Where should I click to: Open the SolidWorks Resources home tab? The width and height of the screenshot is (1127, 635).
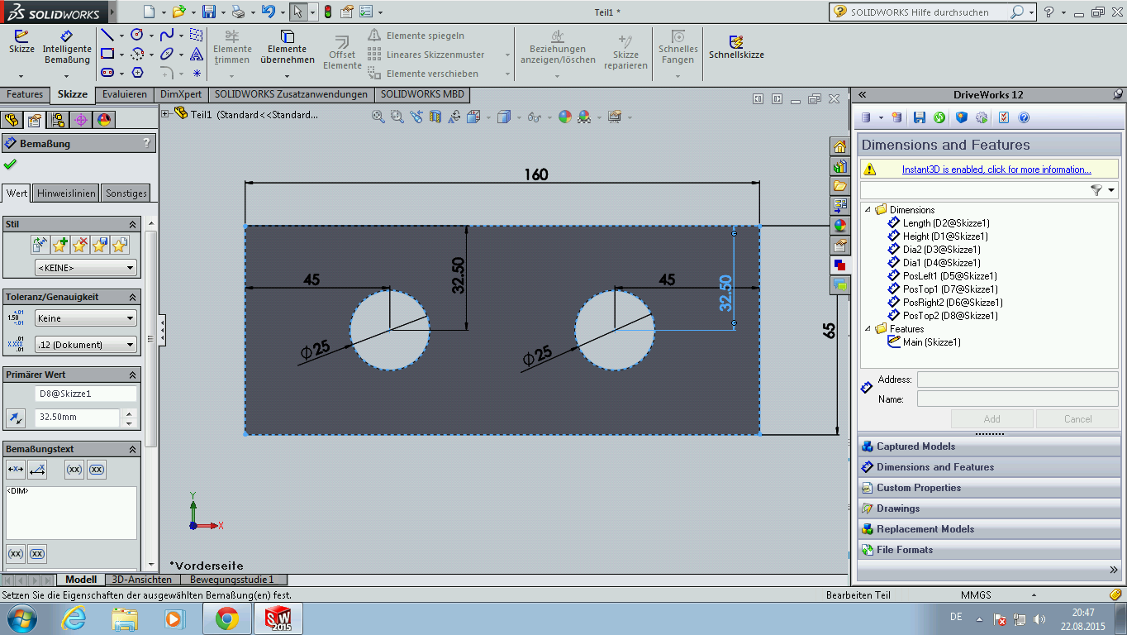[839, 146]
